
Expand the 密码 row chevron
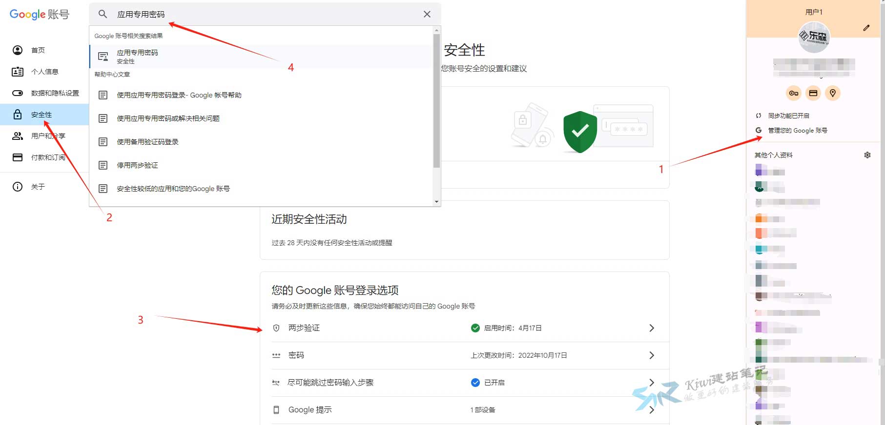652,355
